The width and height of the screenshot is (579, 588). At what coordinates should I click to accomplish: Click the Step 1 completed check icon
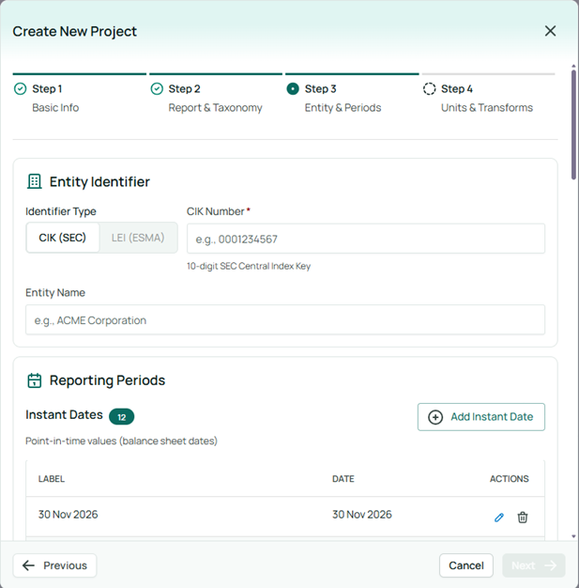pyautogui.click(x=21, y=89)
